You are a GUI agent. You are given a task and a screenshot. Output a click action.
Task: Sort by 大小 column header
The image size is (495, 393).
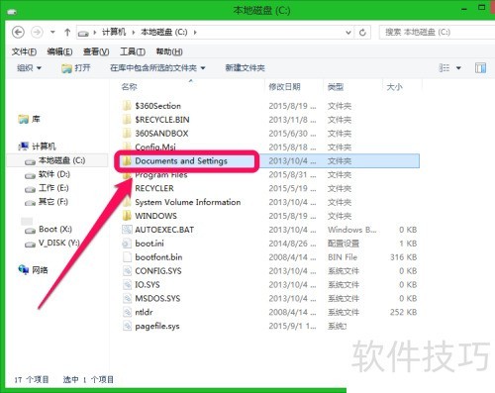394,87
